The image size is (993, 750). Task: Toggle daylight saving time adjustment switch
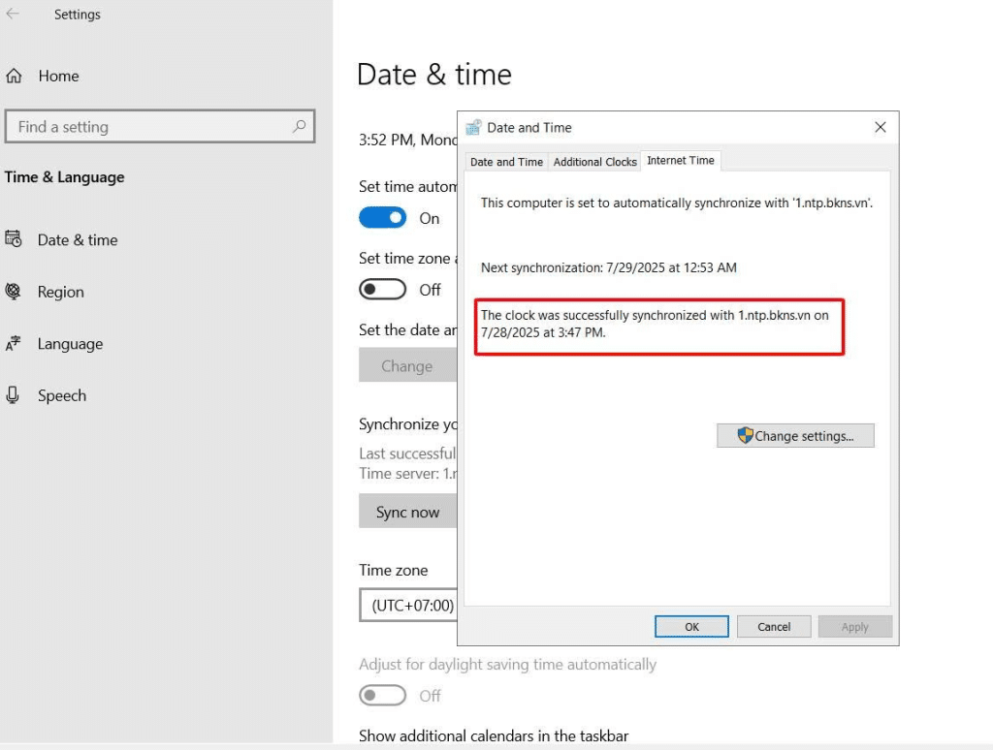point(383,696)
